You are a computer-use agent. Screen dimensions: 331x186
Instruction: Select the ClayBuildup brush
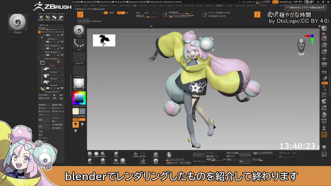coord(97,154)
